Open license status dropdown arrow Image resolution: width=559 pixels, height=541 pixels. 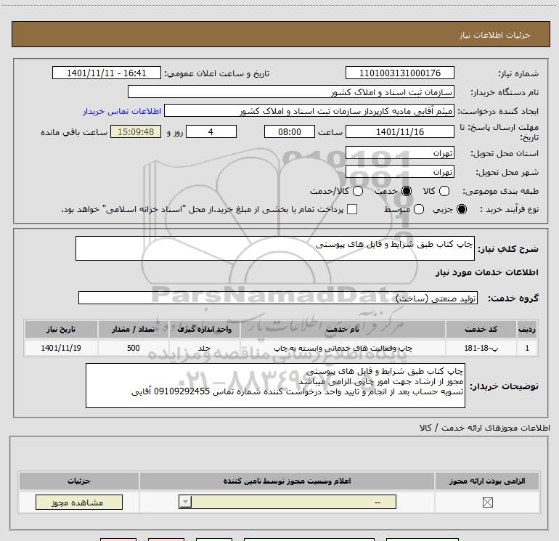click(185, 502)
